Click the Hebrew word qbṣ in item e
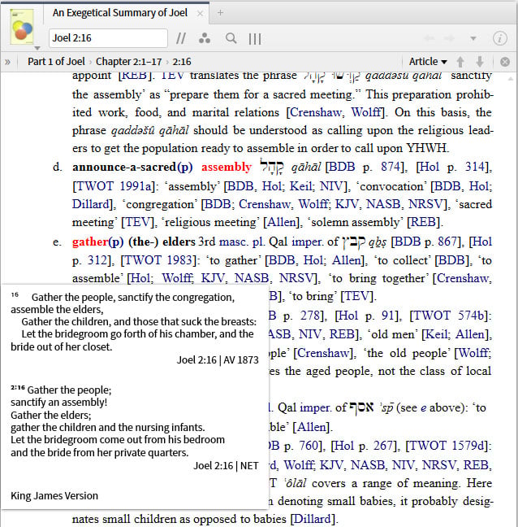This screenshot has width=518, height=527. click(x=354, y=242)
